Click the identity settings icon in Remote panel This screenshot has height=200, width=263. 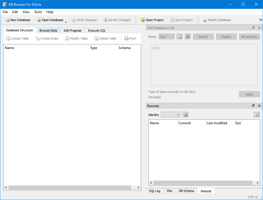click(185, 115)
